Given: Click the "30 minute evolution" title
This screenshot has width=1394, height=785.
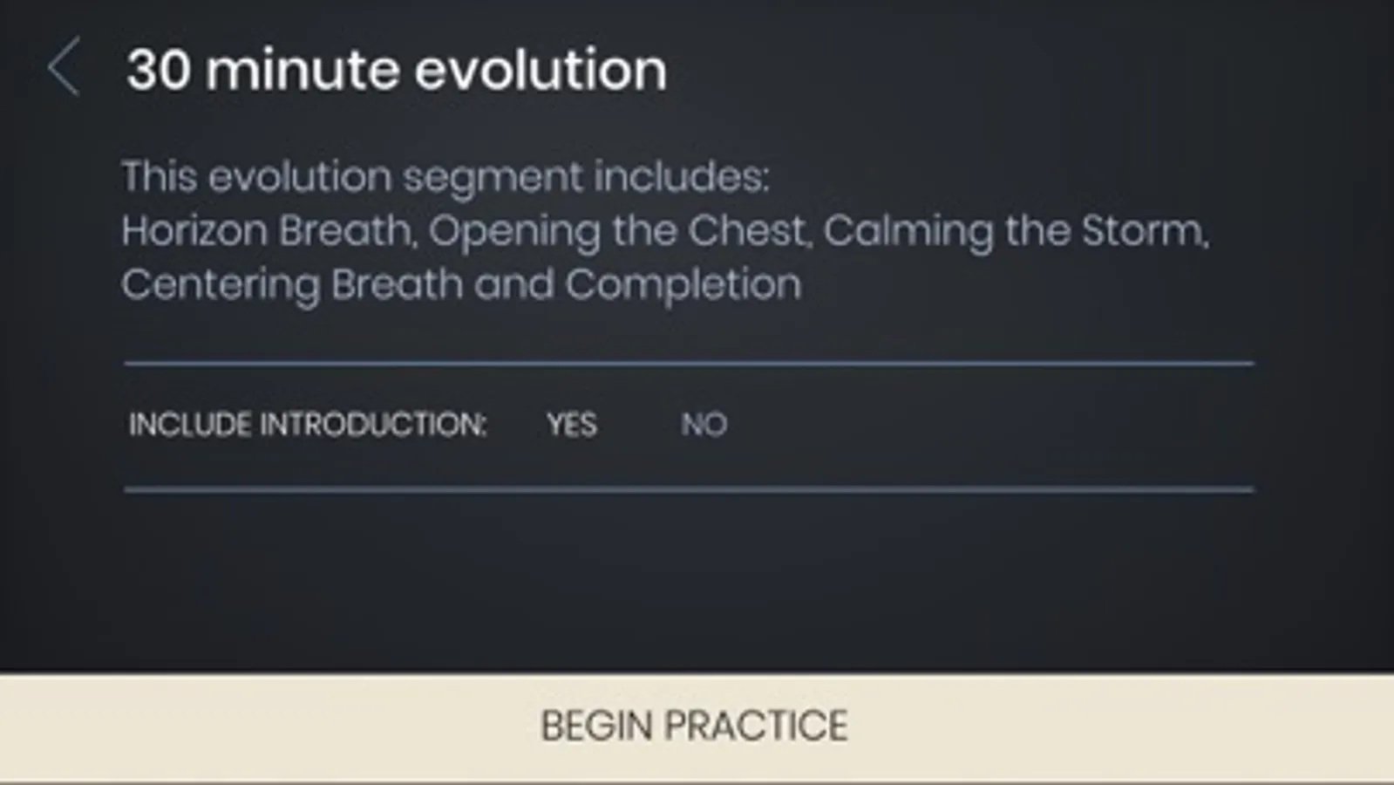Looking at the screenshot, I should pyautogui.click(x=397, y=69).
